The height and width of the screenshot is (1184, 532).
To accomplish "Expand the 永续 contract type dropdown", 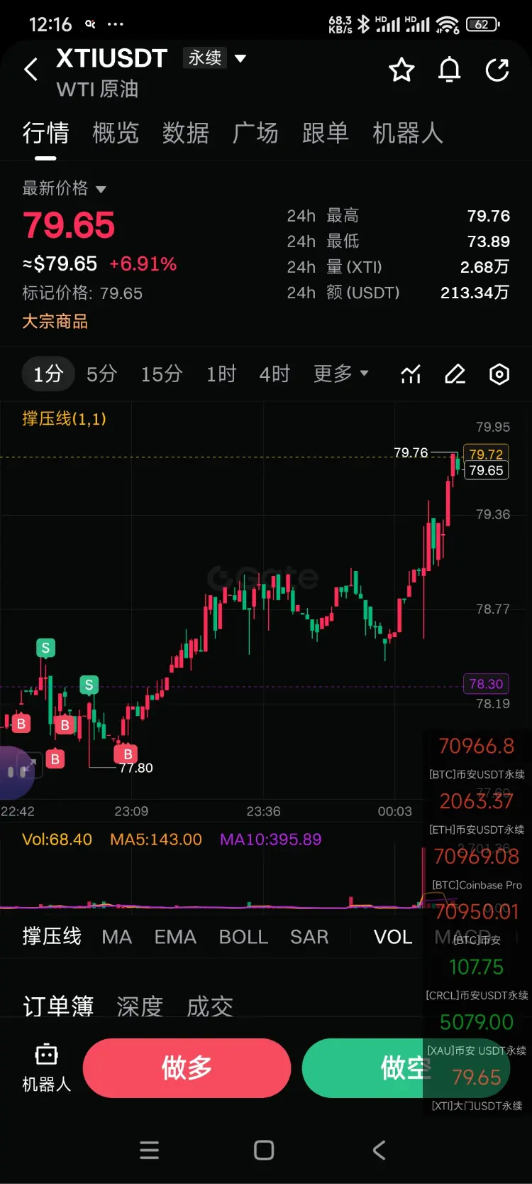I will coord(214,58).
